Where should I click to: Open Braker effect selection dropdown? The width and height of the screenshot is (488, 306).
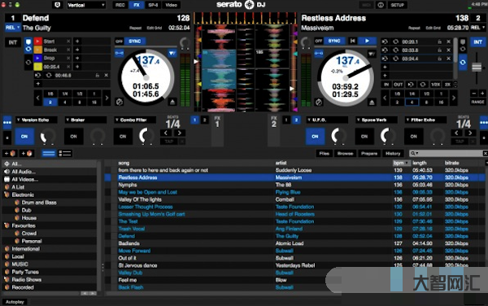(85, 120)
